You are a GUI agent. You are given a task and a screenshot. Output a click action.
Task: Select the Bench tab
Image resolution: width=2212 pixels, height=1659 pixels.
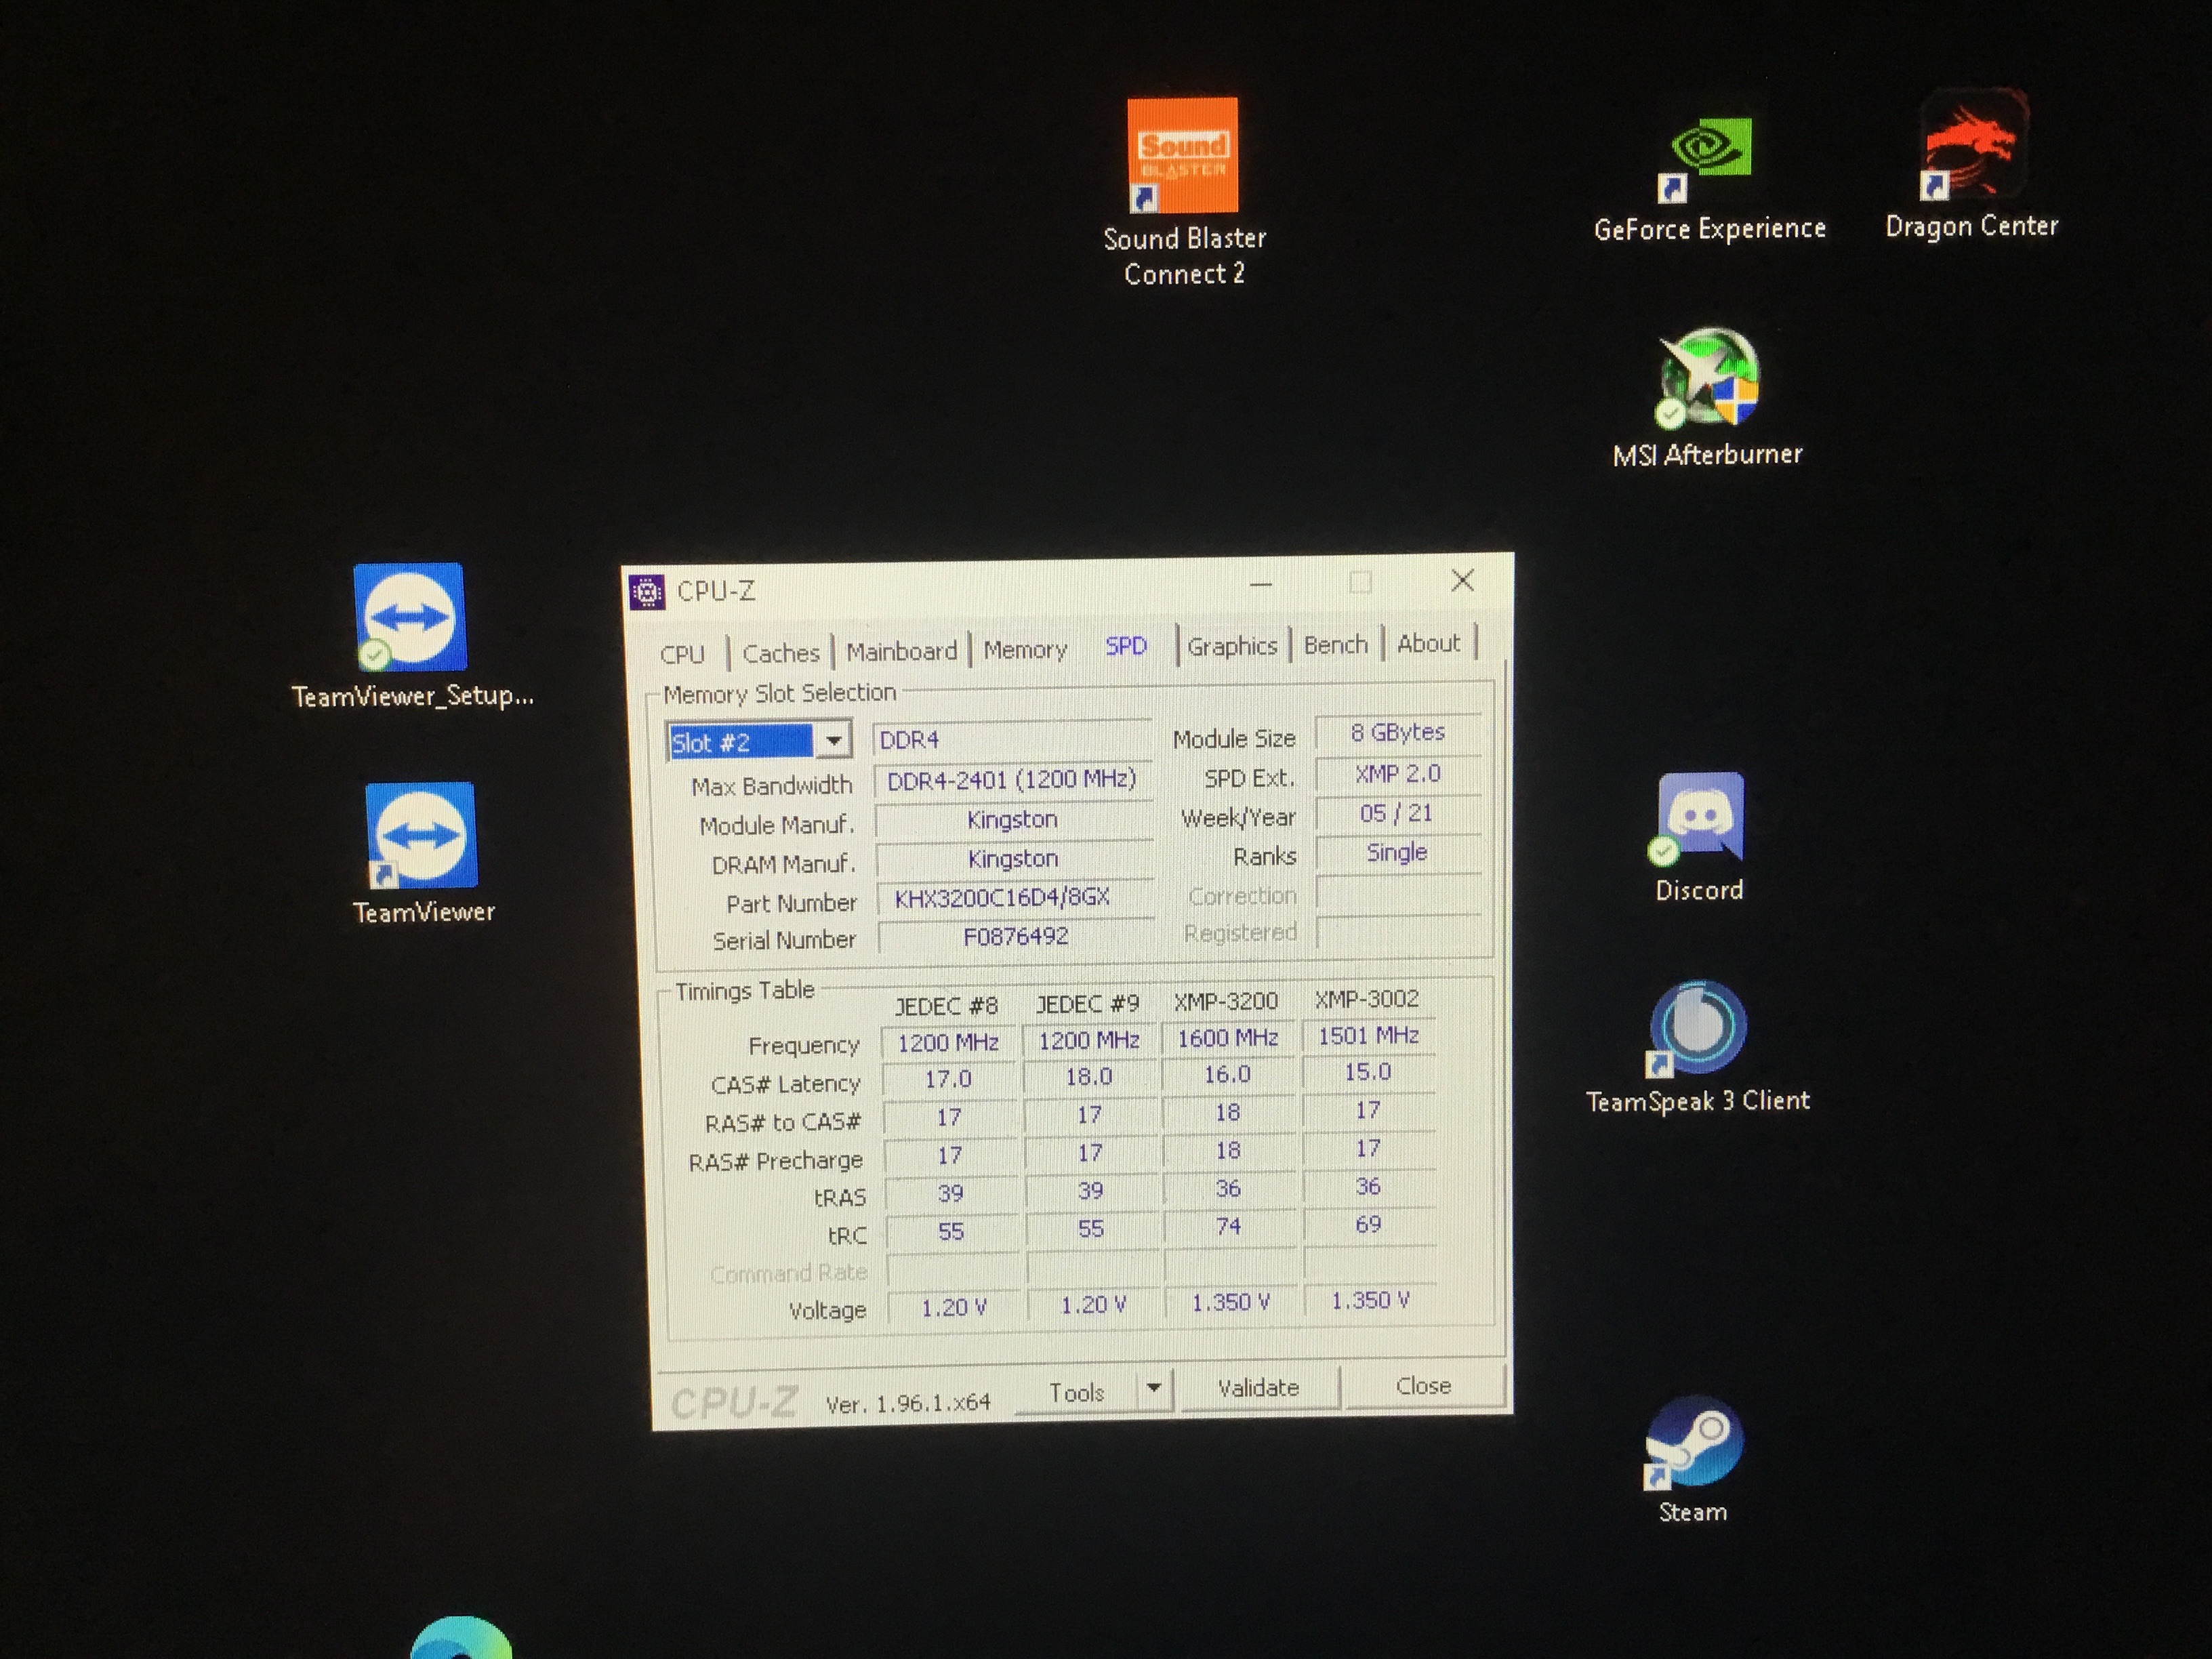[x=1335, y=645]
